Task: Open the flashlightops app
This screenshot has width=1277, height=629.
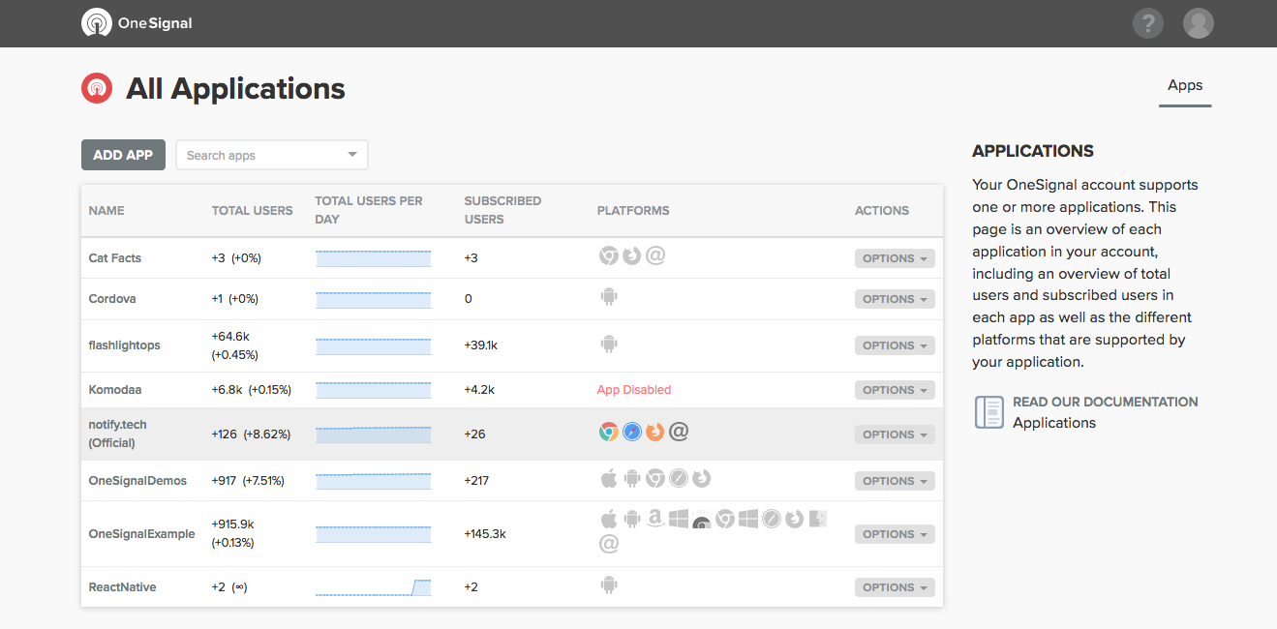Action: (x=124, y=345)
